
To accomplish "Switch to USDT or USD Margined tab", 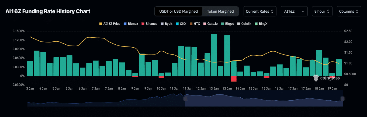I will (x=179, y=11).
